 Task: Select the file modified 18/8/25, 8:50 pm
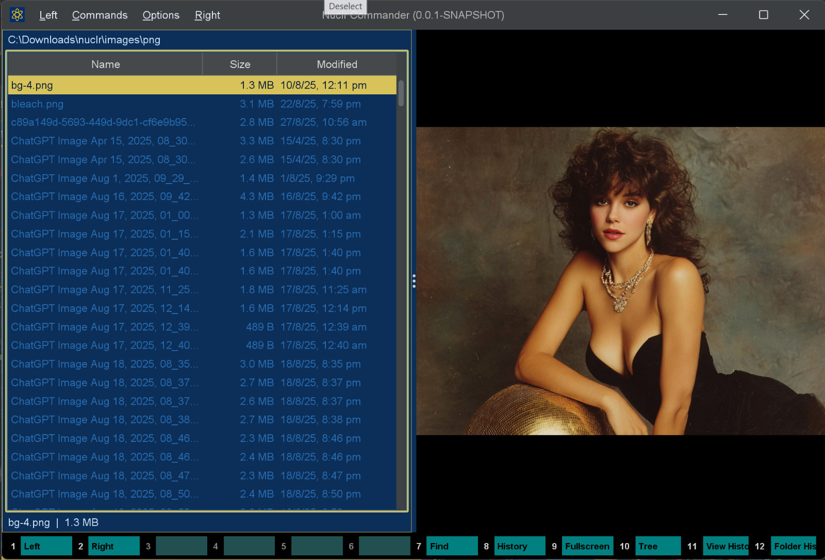[x=202, y=494]
